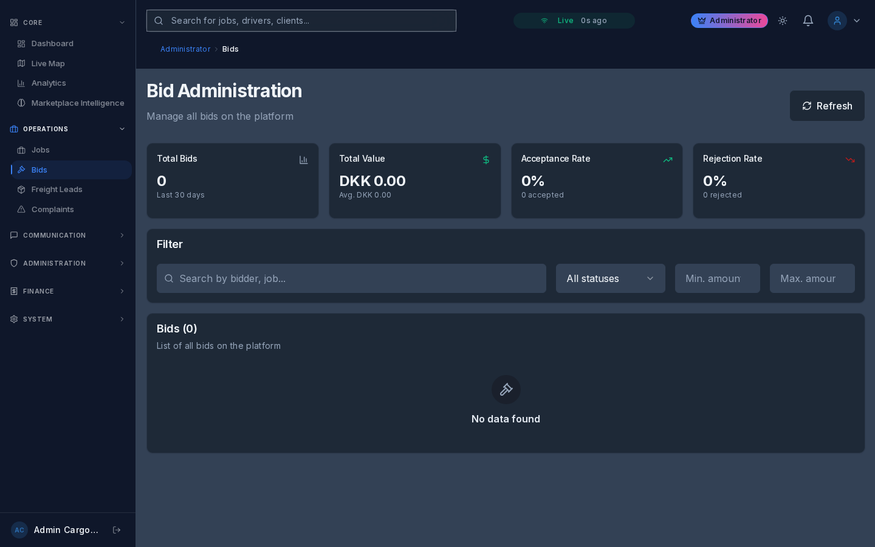
Task: Click the Rejection Rate trend-down icon
Action: pyautogui.click(x=850, y=160)
